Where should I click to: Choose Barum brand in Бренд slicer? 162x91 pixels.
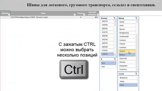coord(127,29)
